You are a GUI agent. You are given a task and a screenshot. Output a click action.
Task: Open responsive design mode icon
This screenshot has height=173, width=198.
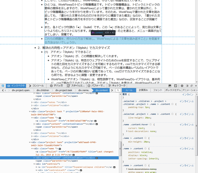point(176,86)
